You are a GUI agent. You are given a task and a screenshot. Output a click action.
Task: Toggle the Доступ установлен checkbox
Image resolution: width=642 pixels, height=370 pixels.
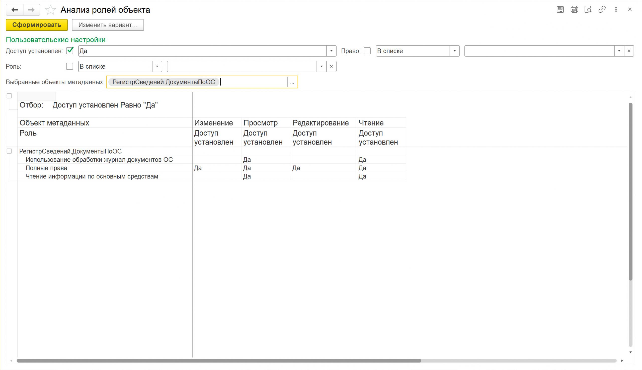pyautogui.click(x=70, y=51)
